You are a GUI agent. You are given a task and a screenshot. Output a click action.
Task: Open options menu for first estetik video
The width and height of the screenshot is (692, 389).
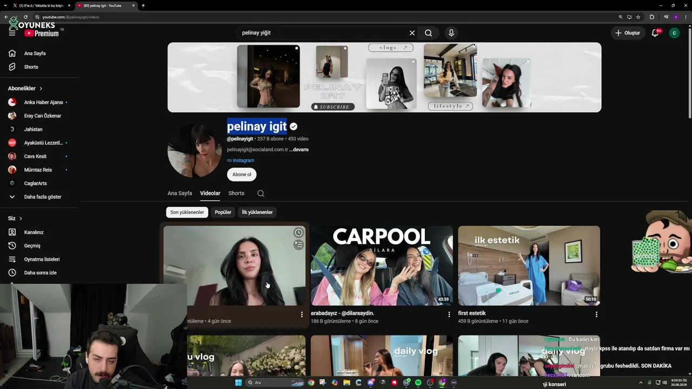click(596, 314)
